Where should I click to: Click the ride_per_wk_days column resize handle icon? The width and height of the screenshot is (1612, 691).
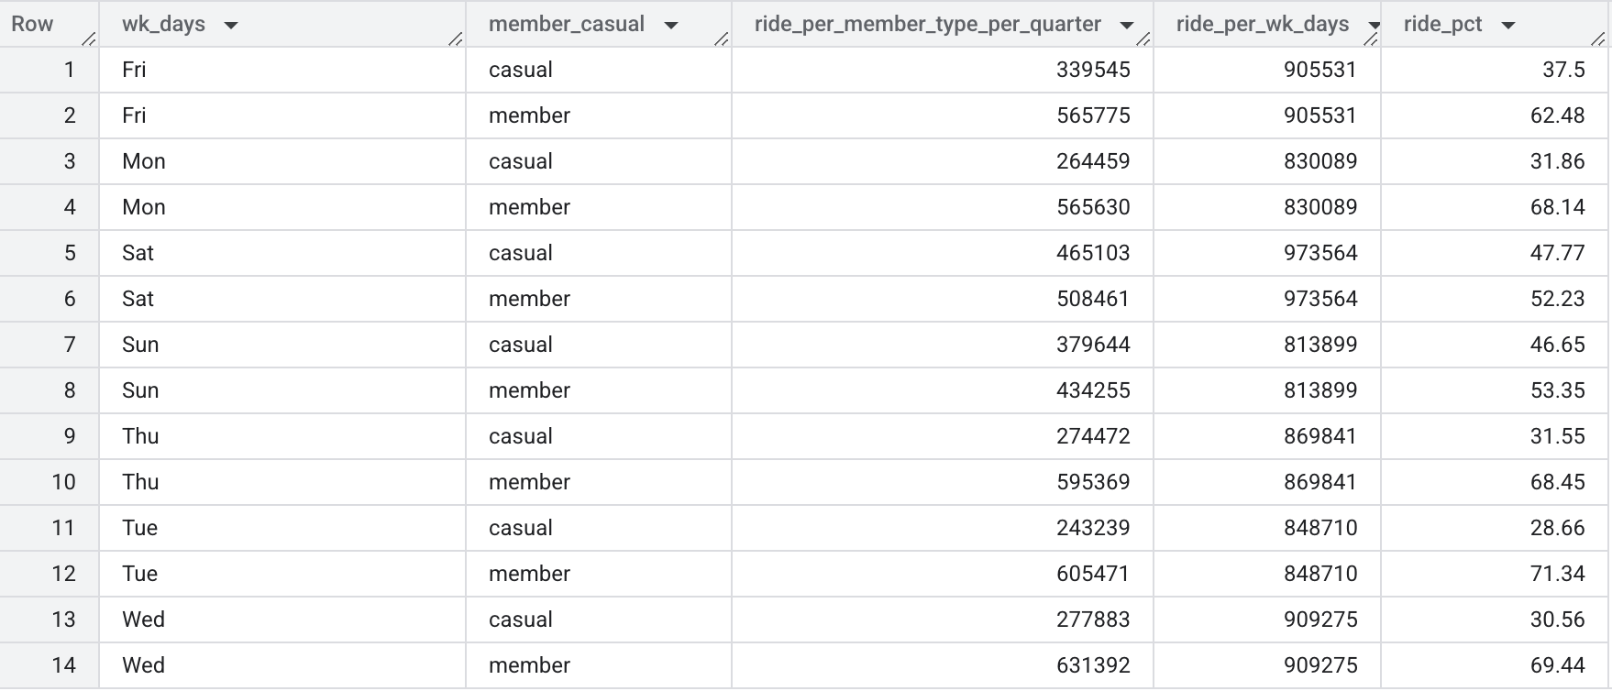click(x=1370, y=38)
